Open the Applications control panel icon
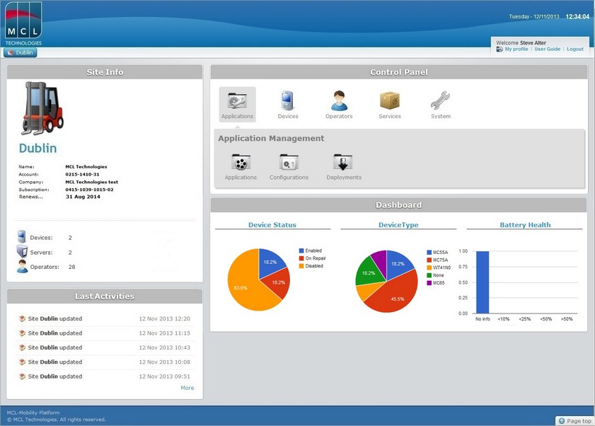This screenshot has width=595, height=426. coord(237,105)
